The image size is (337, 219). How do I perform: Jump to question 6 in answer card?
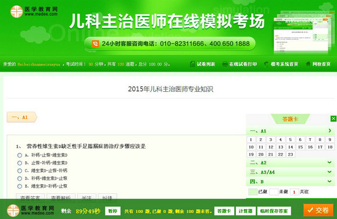(300, 139)
